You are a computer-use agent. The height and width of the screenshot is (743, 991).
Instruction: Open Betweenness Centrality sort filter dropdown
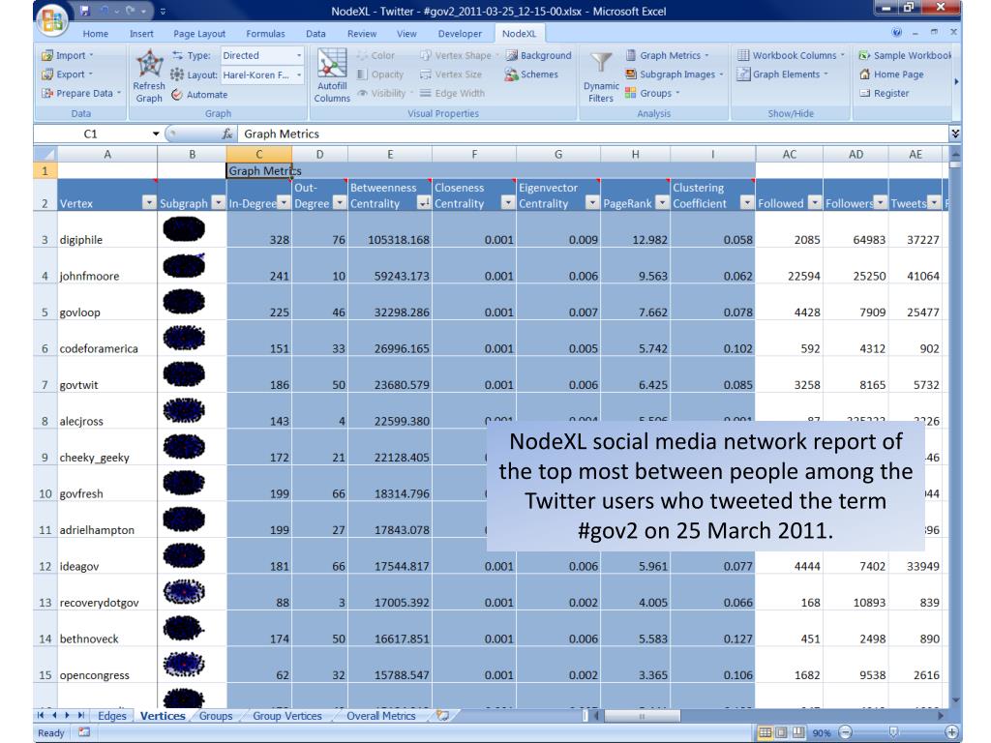[424, 203]
